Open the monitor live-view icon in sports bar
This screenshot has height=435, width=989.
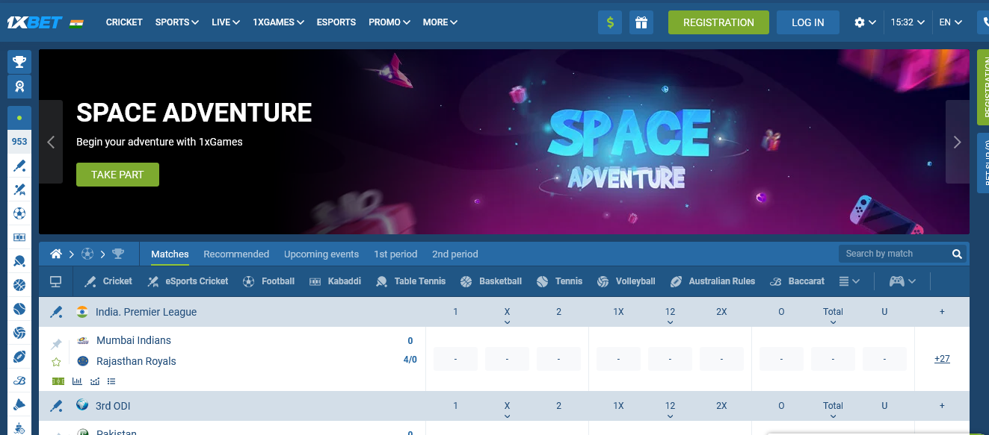[x=55, y=281]
